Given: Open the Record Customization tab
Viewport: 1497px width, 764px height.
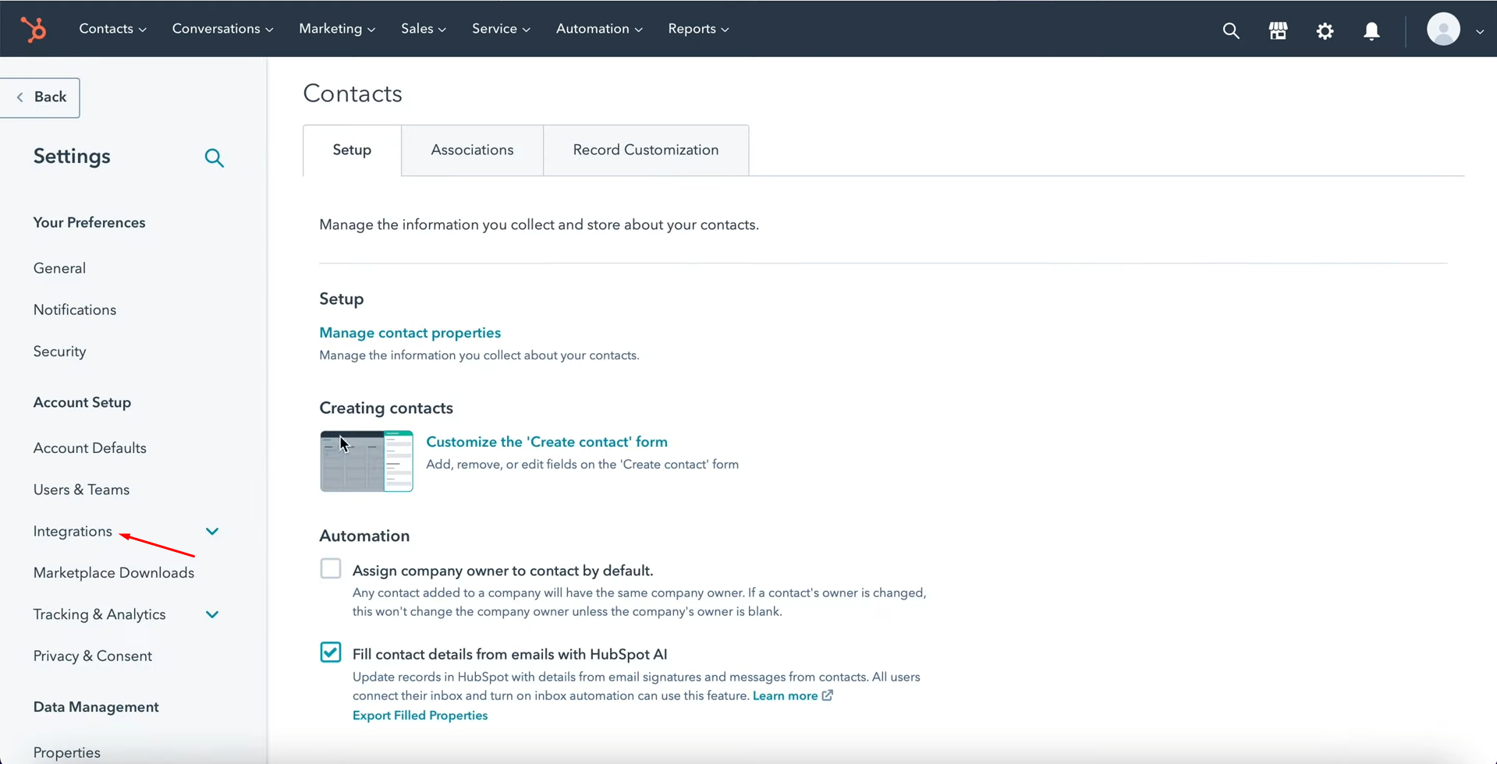Looking at the screenshot, I should (645, 150).
